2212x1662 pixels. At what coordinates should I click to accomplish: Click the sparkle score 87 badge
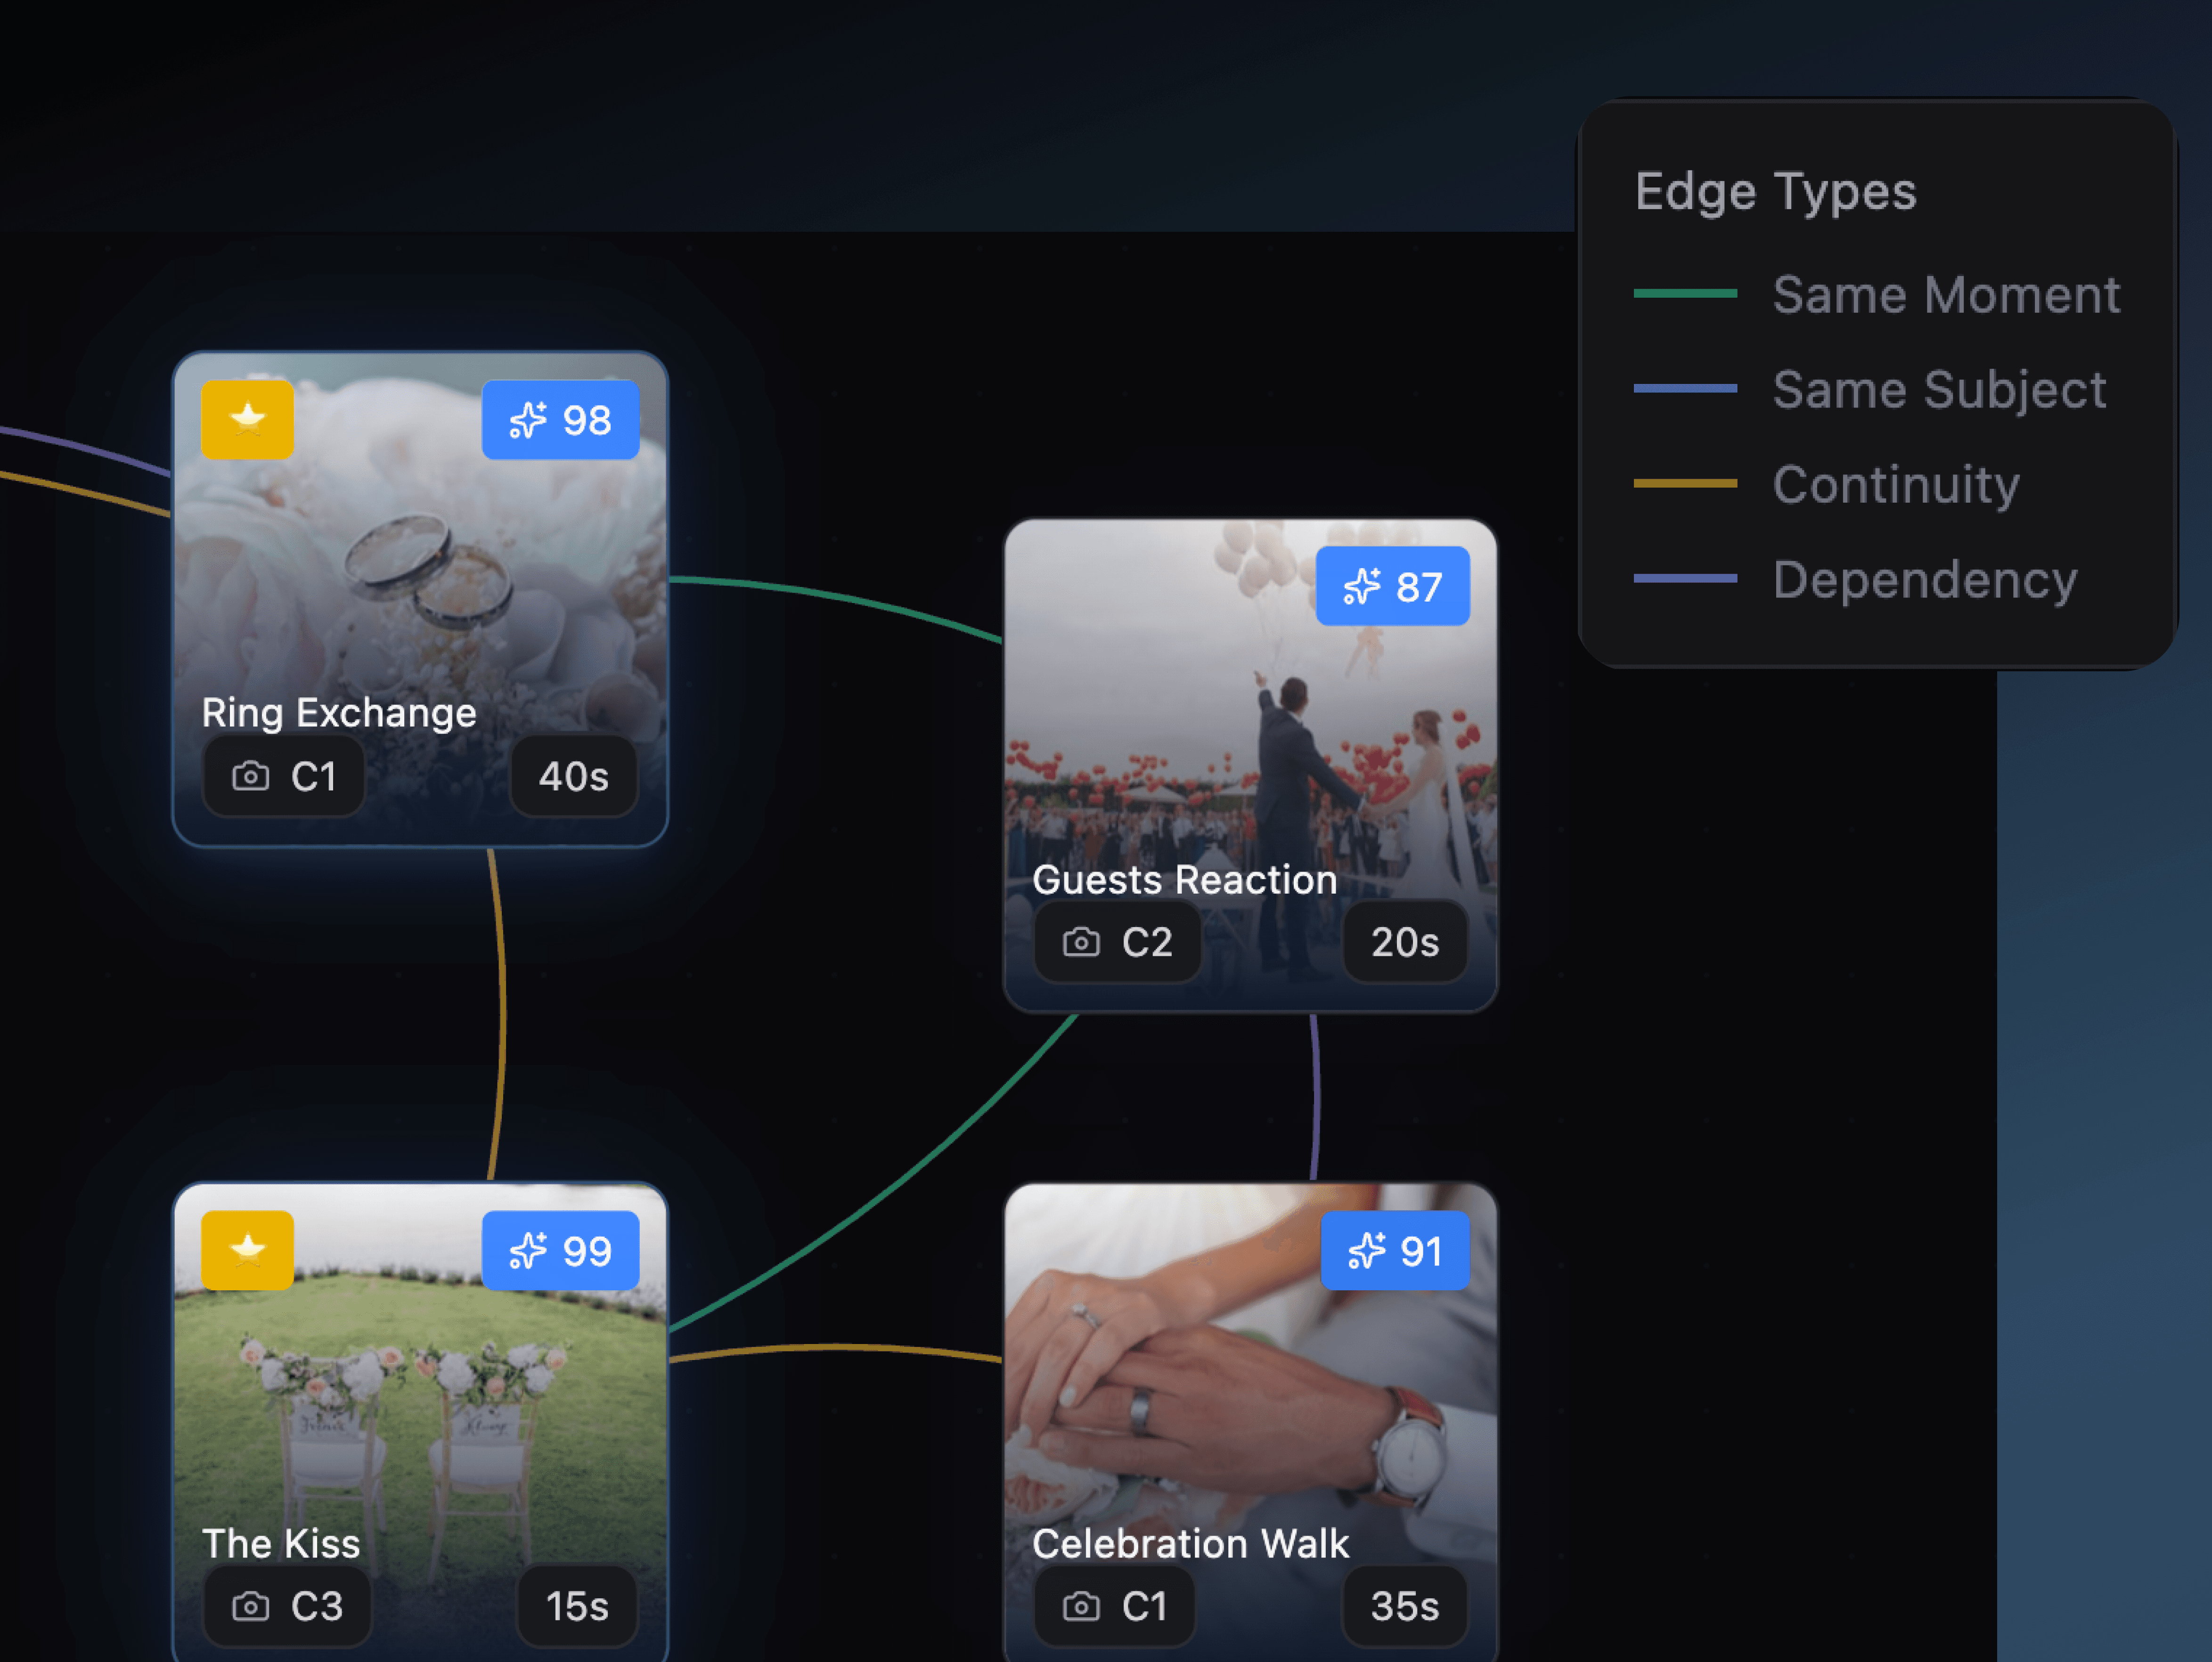pos(1392,587)
